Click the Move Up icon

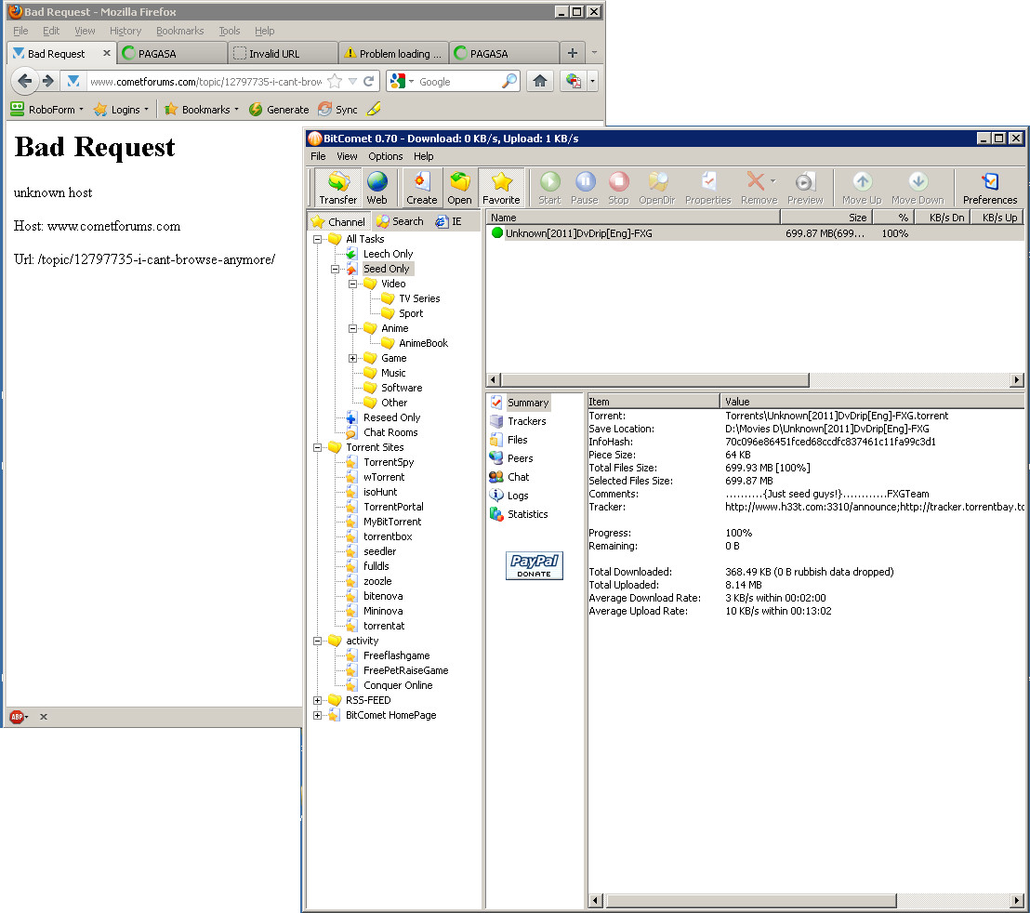(862, 187)
